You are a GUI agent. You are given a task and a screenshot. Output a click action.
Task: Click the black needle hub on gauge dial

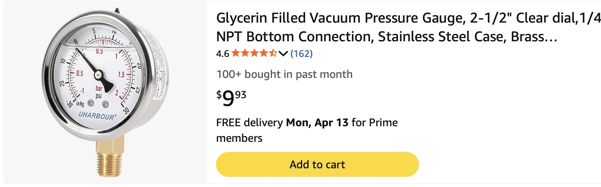[98, 73]
